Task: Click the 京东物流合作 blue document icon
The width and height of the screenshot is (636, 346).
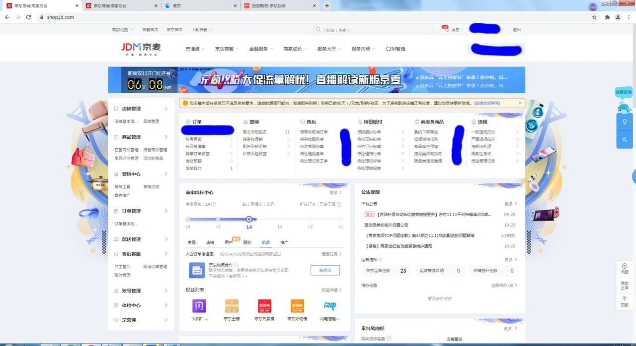Action: pos(197,271)
